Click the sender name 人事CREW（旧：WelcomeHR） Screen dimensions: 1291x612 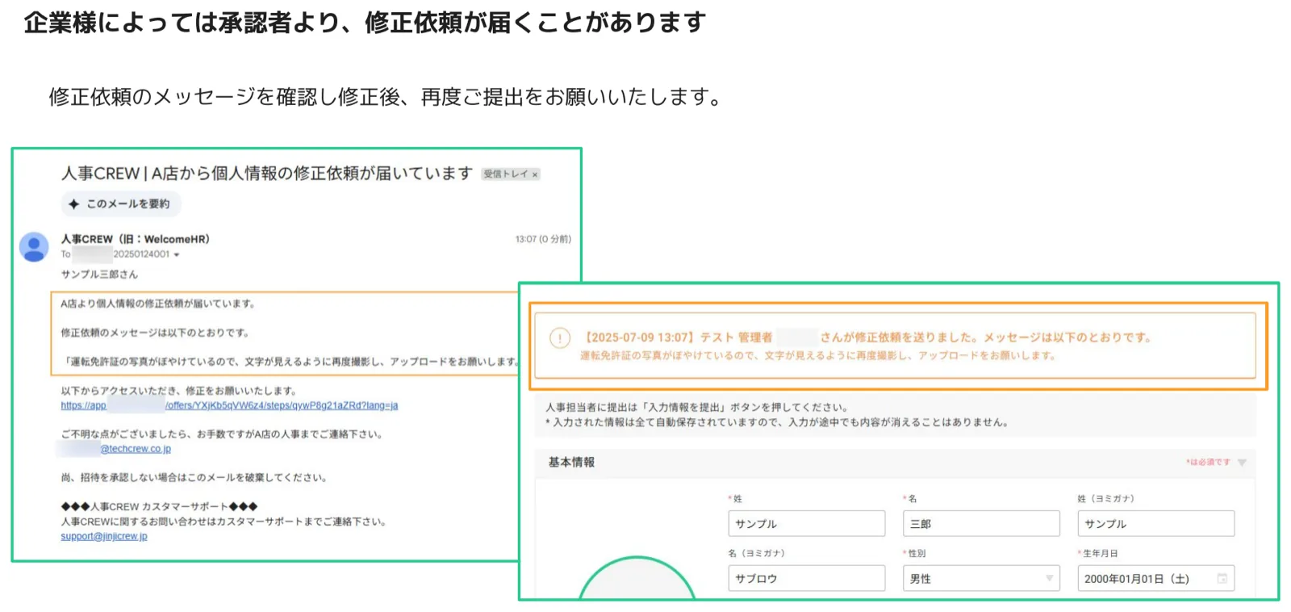click(136, 239)
